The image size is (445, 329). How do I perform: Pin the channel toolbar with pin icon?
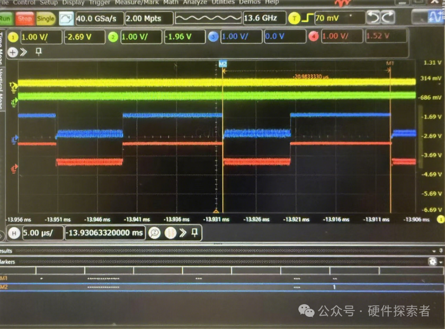(x=39, y=52)
